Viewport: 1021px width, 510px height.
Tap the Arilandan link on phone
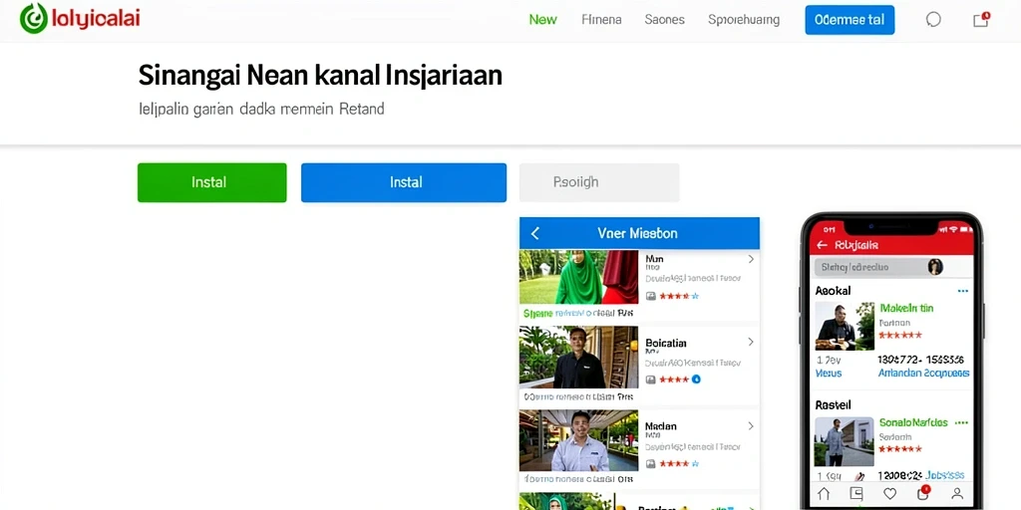coord(923,374)
